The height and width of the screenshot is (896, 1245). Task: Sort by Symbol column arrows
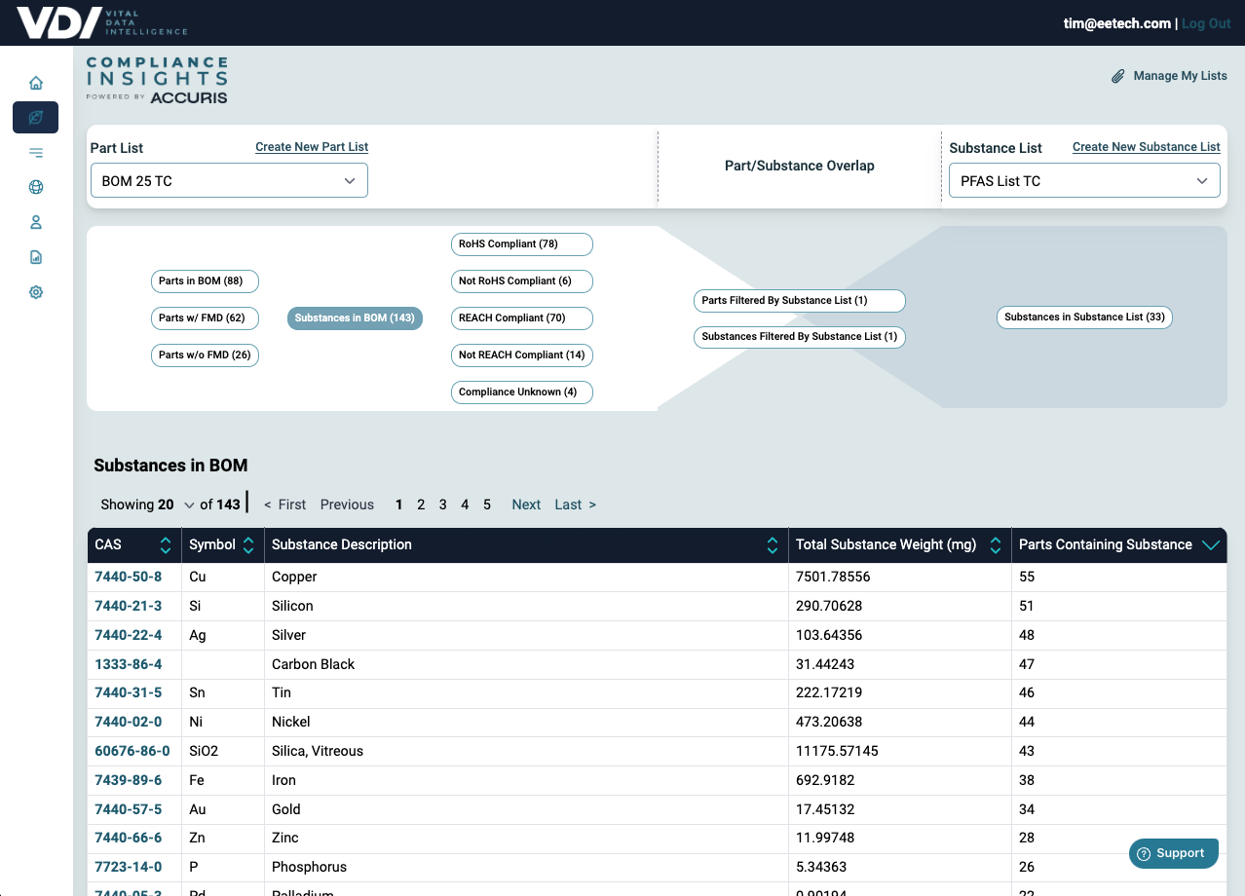click(248, 545)
